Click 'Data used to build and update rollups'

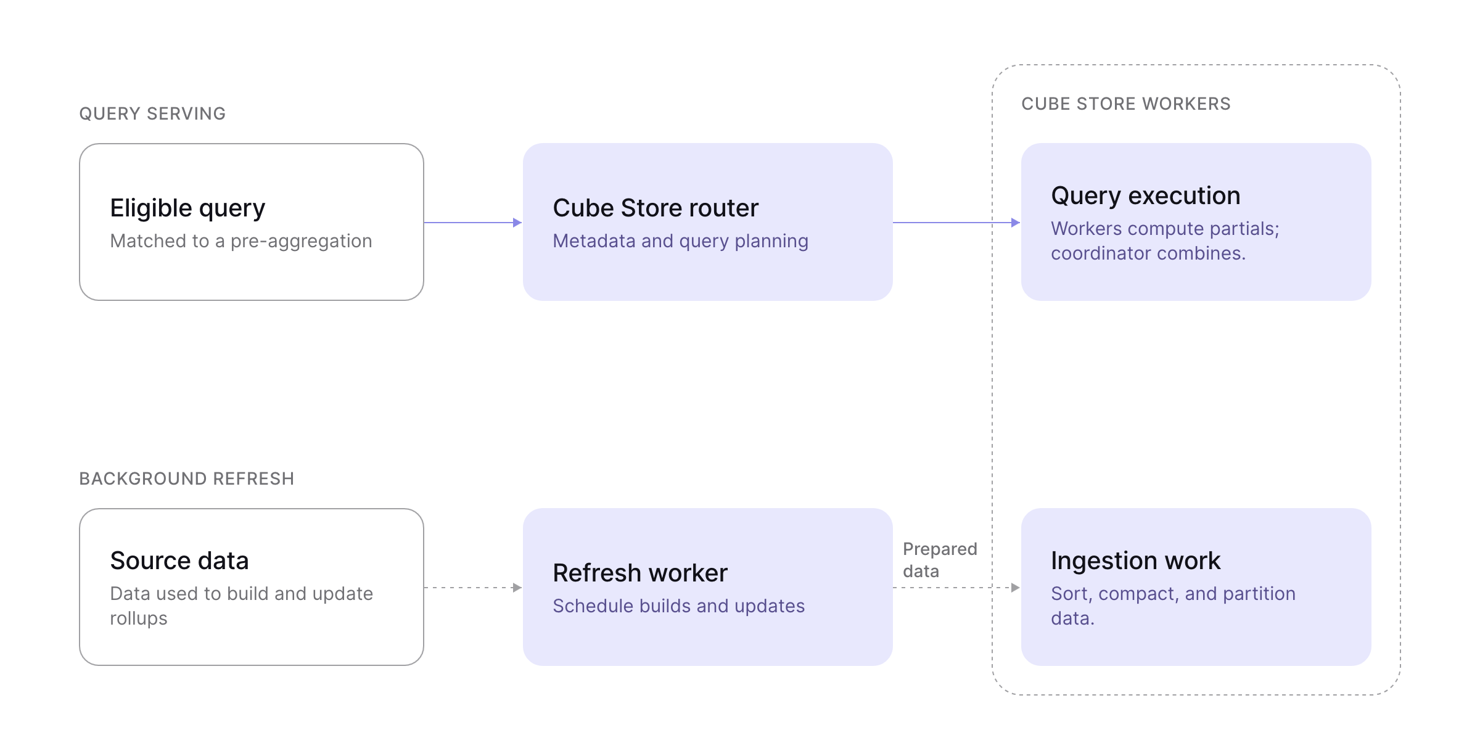pyautogui.click(x=242, y=606)
